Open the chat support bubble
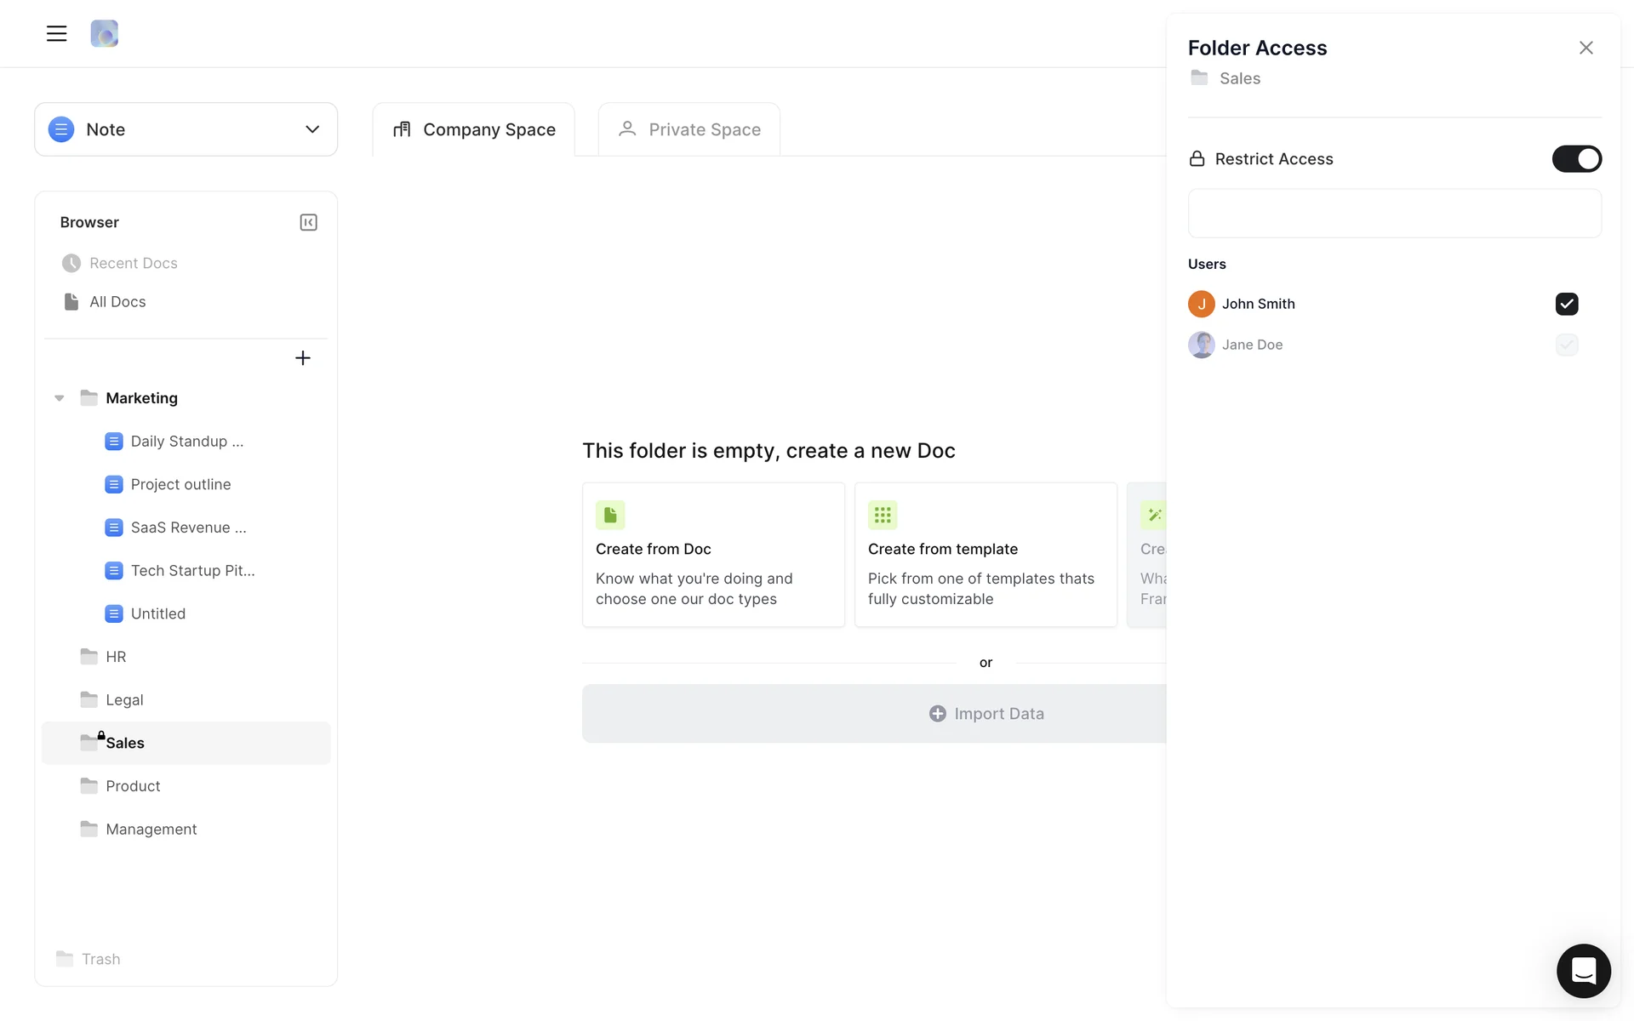Viewport: 1634px width, 1021px height. coord(1583,970)
